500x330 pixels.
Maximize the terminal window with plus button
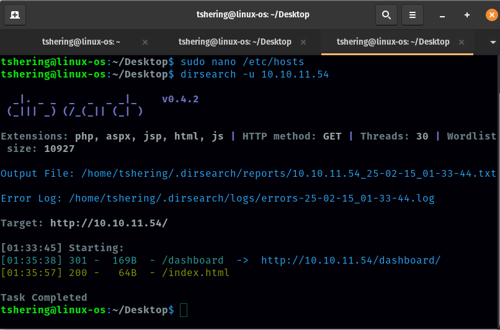tap(467, 15)
